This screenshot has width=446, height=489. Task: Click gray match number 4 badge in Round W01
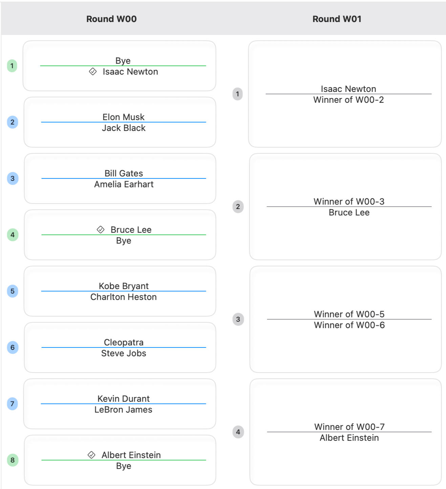pos(238,432)
